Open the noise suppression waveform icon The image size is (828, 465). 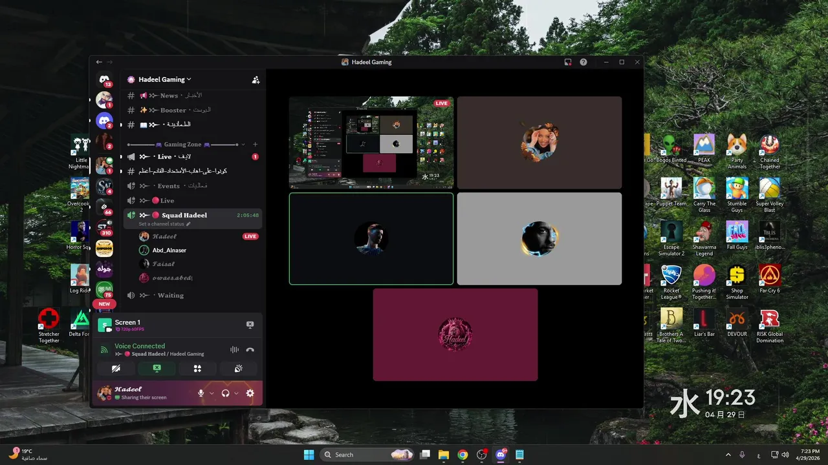click(234, 350)
